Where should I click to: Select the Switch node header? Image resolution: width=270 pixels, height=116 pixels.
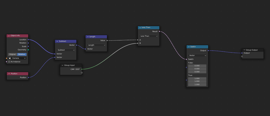[197, 47]
